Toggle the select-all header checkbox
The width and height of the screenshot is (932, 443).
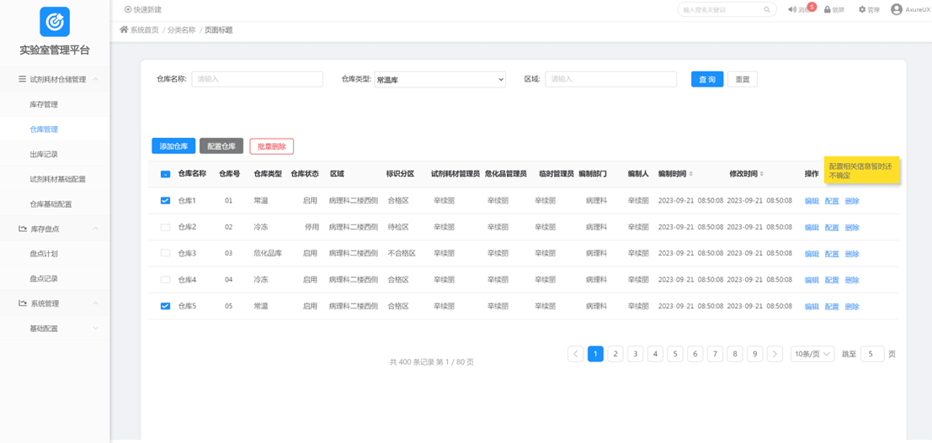165,174
